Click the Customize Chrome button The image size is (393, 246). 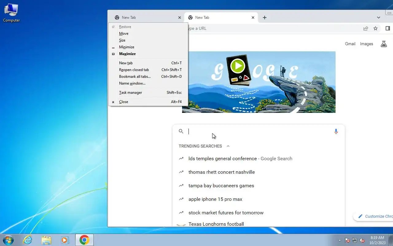[373, 216]
